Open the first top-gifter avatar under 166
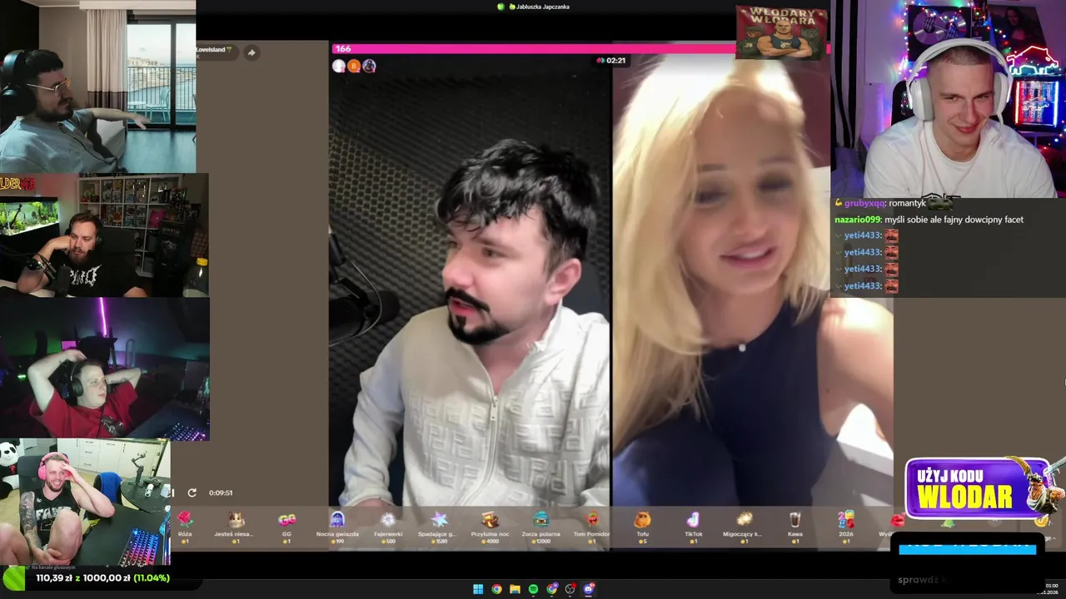1066x599 pixels. tap(339, 66)
